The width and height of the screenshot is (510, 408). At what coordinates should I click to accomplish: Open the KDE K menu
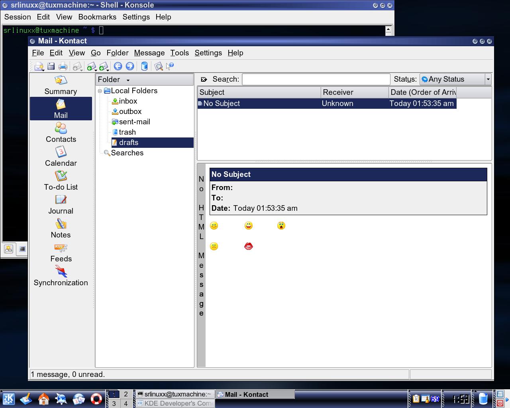tap(9, 399)
